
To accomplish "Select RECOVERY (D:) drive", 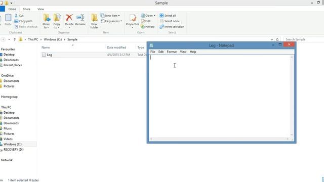I will point(14,150).
